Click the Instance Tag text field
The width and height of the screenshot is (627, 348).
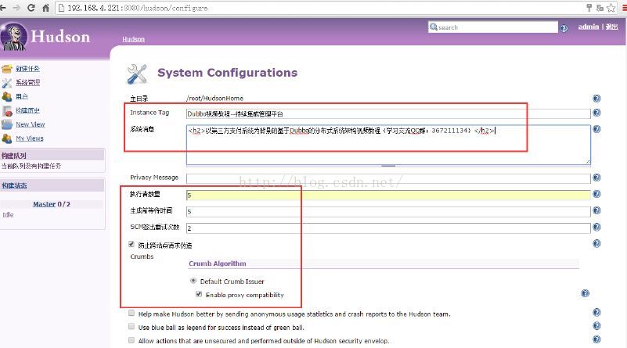[388, 114]
